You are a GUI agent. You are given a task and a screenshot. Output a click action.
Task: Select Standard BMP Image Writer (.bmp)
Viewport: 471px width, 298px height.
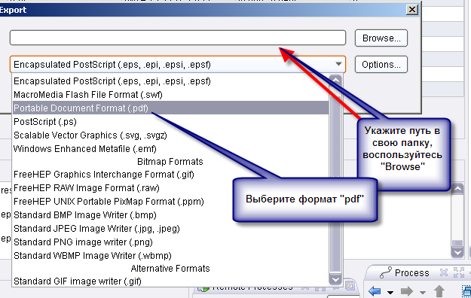coord(170,215)
